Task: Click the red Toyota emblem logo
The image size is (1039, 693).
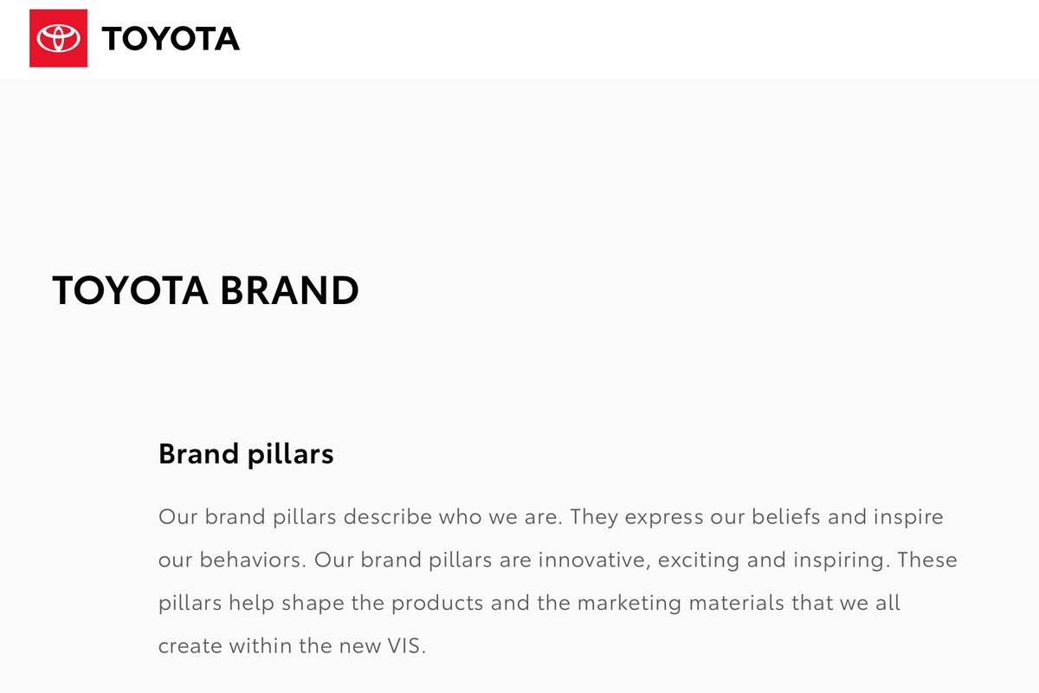Action: pos(58,38)
